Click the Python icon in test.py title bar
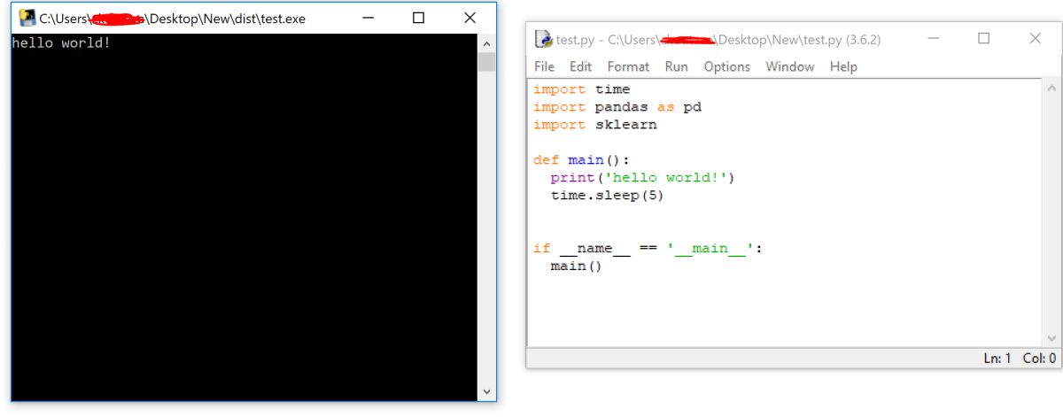Image resolution: width=1063 pixels, height=417 pixels. (544, 40)
